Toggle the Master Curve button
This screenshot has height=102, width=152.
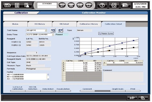[x=106, y=33]
